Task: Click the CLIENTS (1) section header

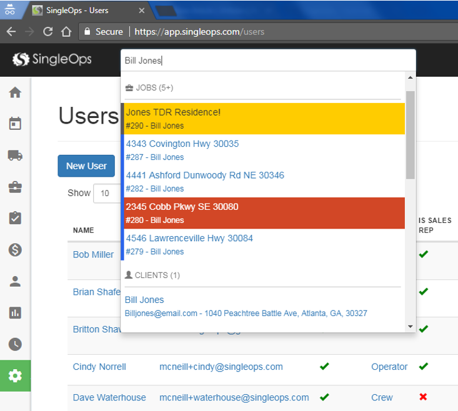Action: tap(152, 275)
